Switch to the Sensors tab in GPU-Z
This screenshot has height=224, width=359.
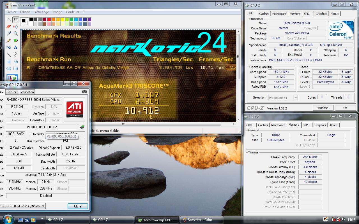click(x=12, y=92)
